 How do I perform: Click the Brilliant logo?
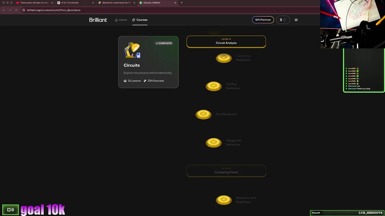(98, 20)
